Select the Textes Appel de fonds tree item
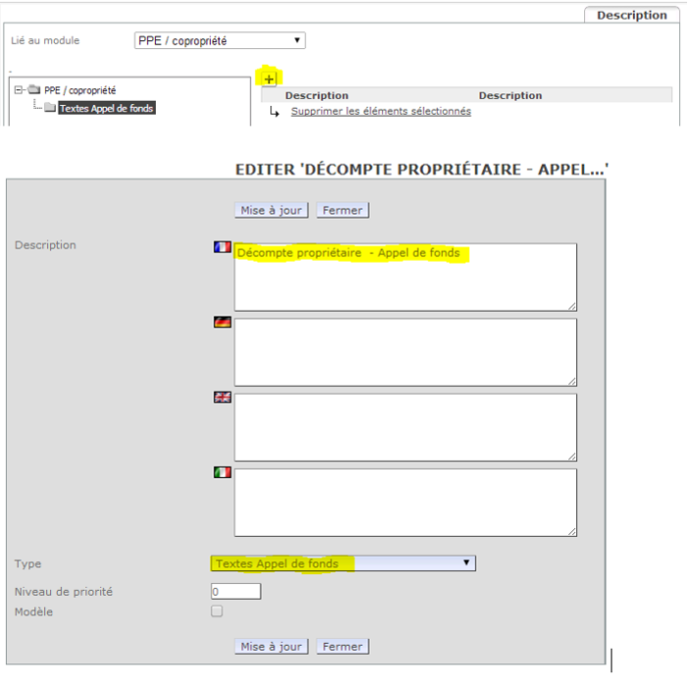 106,108
